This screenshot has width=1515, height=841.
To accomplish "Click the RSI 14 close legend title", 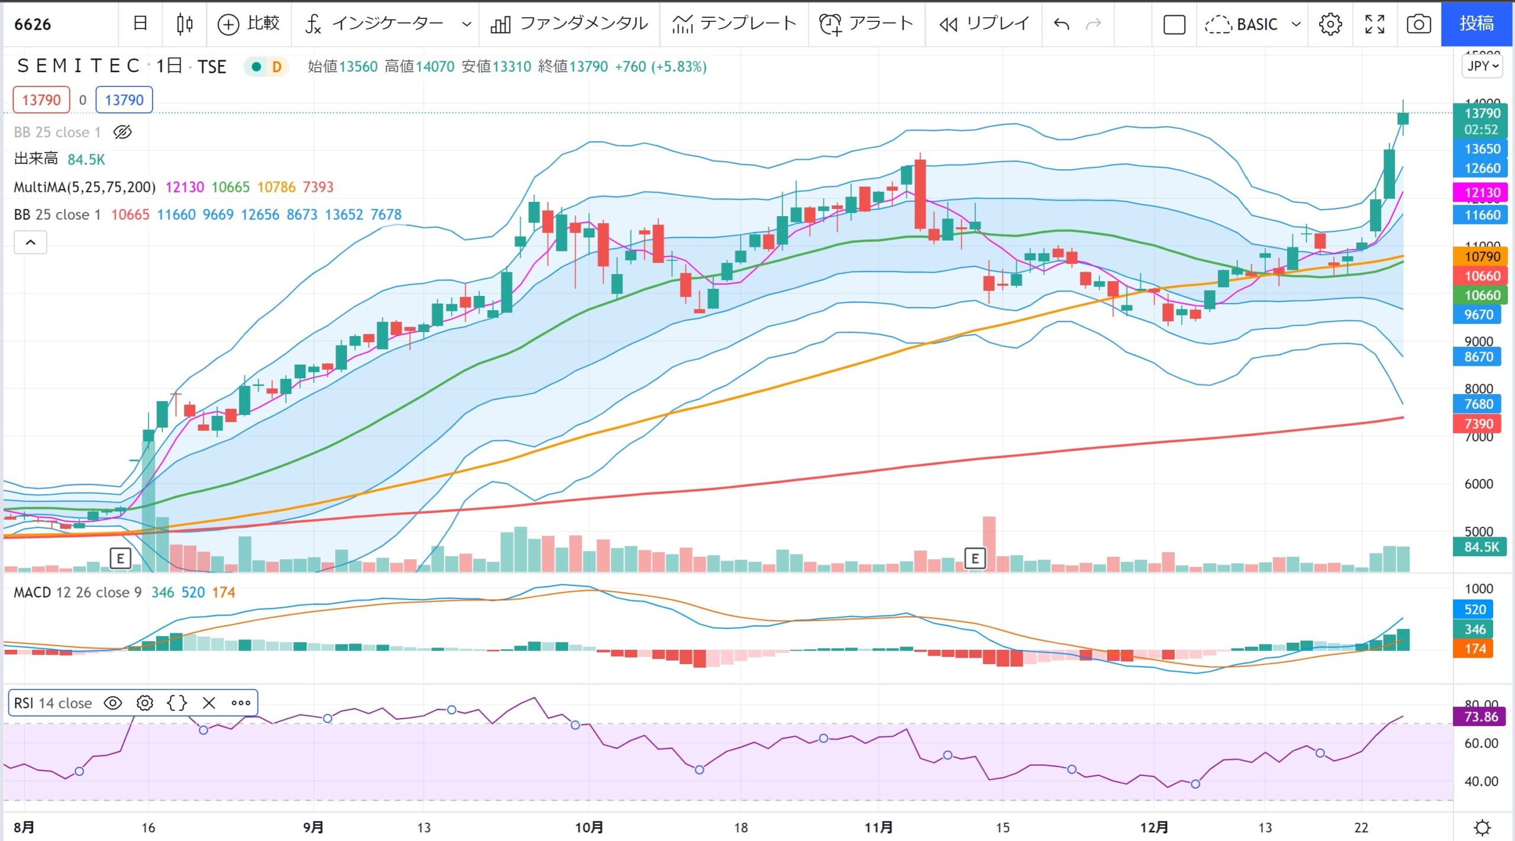I will [x=53, y=703].
